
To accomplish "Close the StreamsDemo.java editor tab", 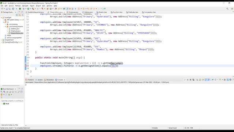I will (64, 12).
